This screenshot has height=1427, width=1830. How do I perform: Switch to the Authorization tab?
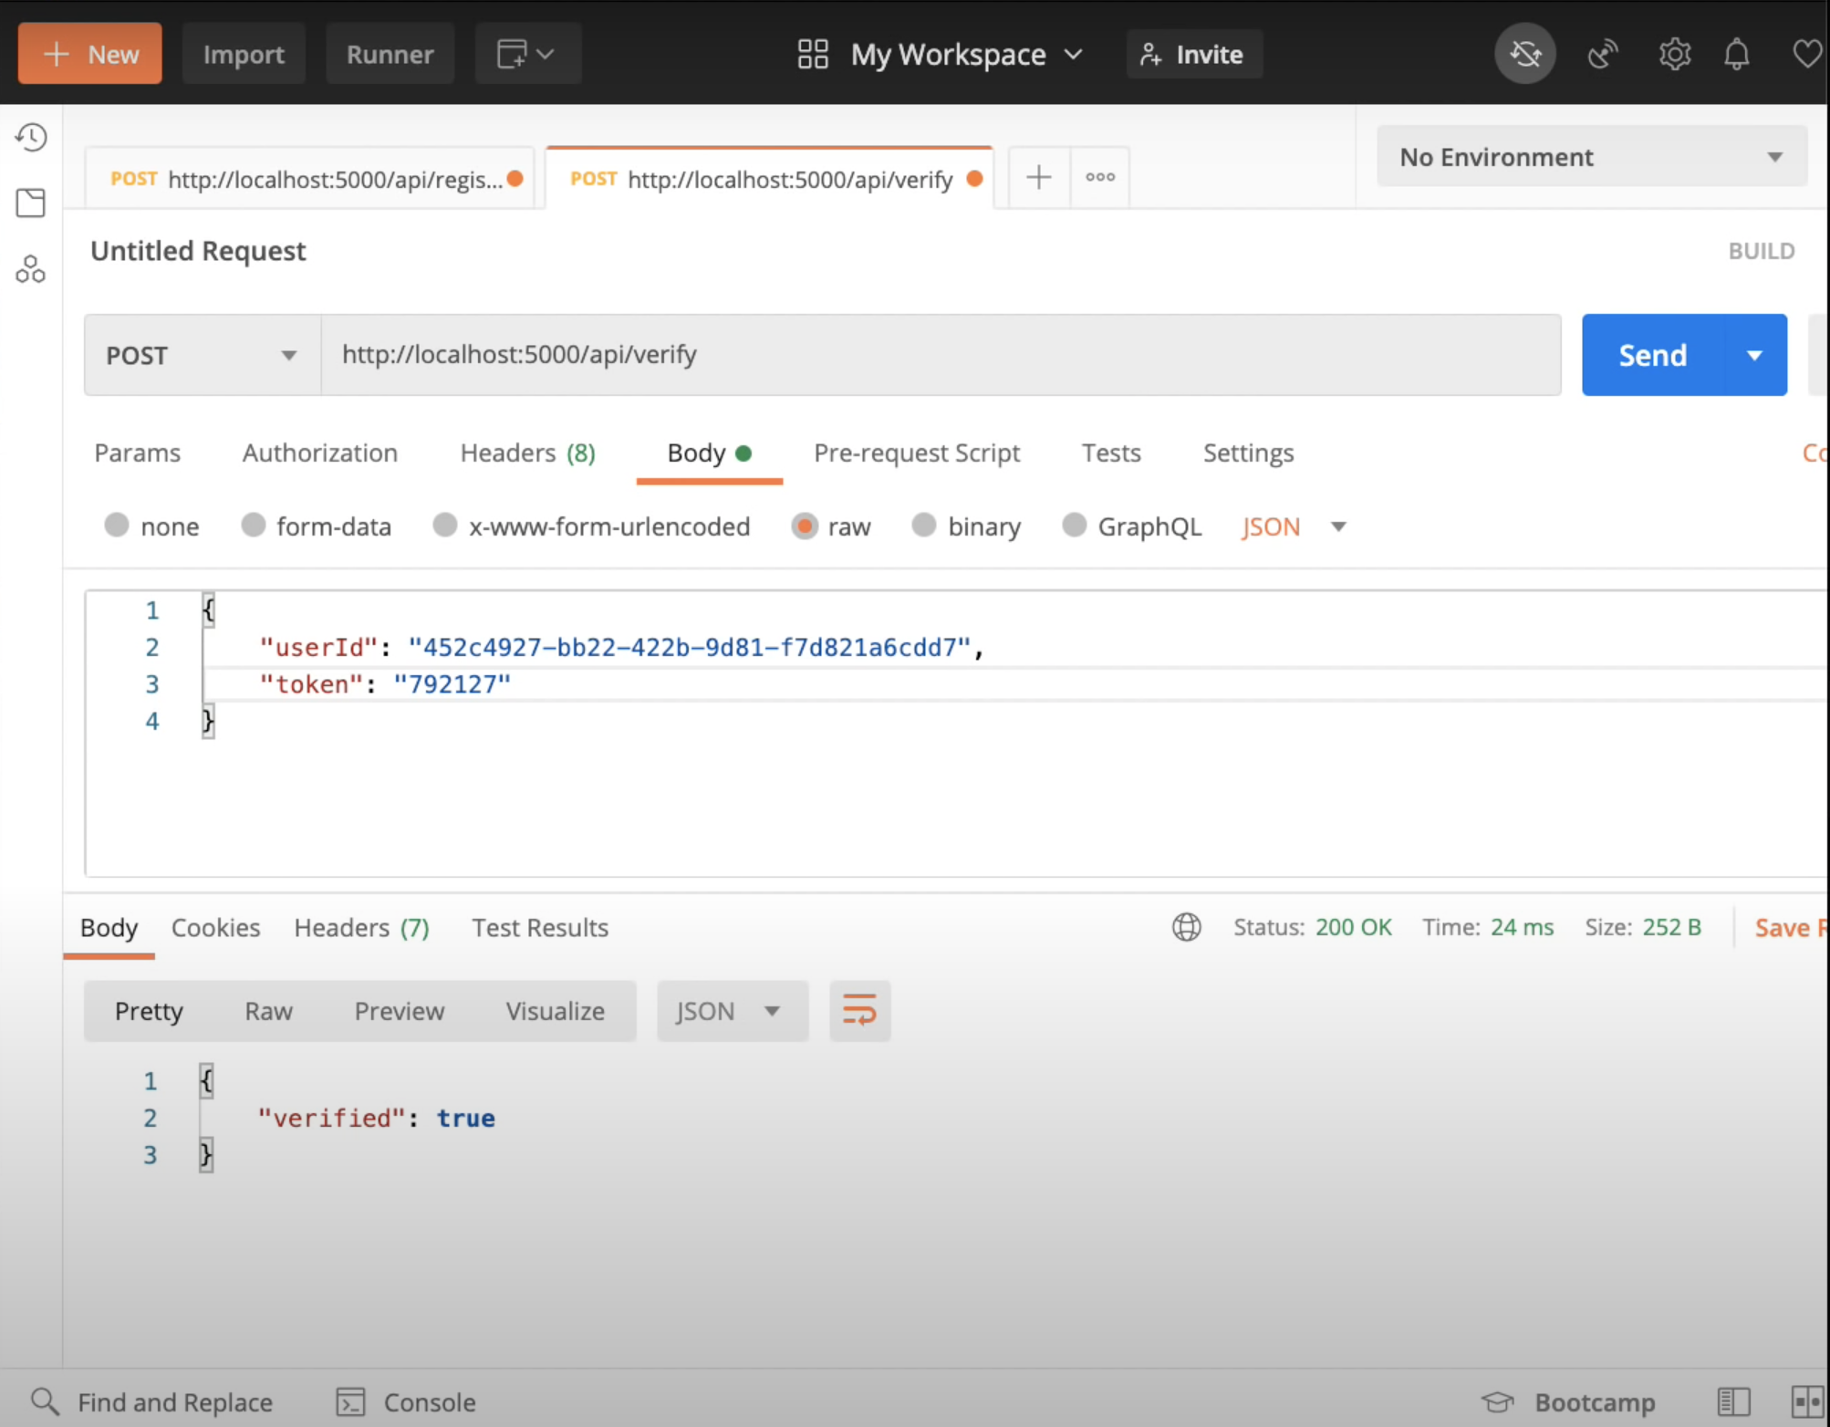pos(319,453)
